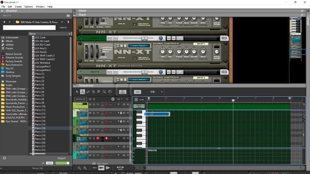Toggle the Auto preview button in browser
The image size is (310, 174).
(49, 163)
